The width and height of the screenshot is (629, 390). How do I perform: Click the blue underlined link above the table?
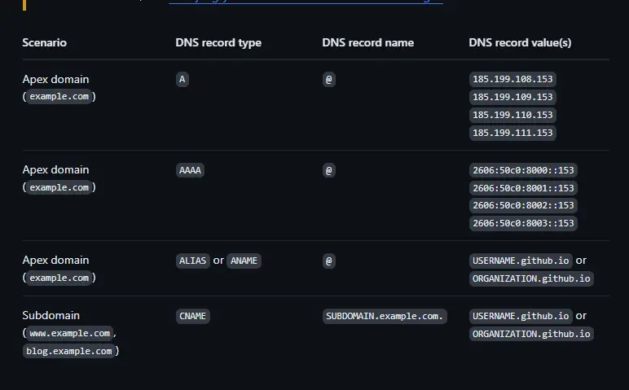click(306, 2)
